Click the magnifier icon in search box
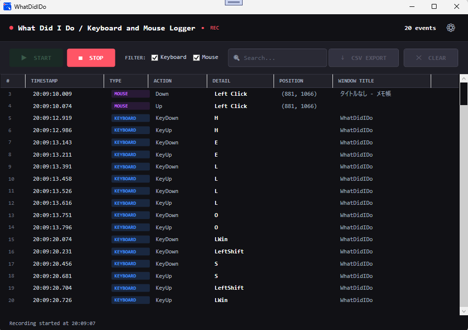Image resolution: width=468 pixels, height=330 pixels. pos(236,58)
